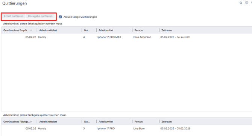
Task: Sort by Gewünschtes Empfa... column header
Action: (x=16, y=30)
